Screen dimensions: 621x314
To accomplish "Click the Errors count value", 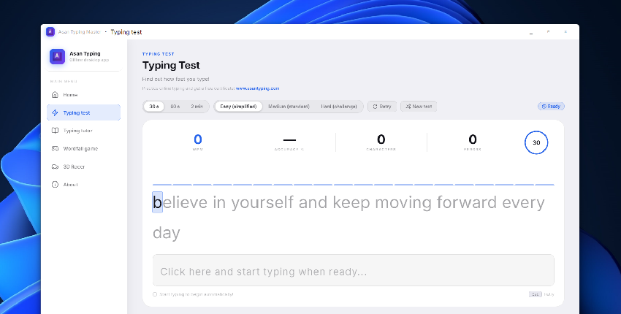I will click(473, 139).
